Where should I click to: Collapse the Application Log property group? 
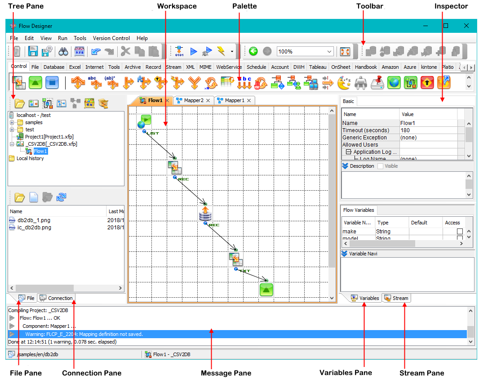(348, 152)
